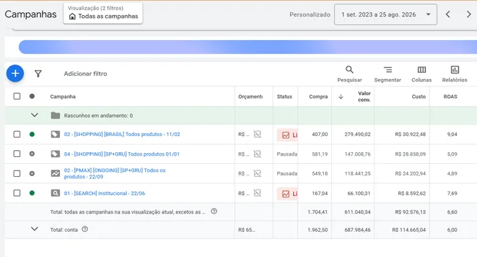The width and height of the screenshot is (477, 257).
Task: Expand the Total: conta row chevron
Action: click(35, 229)
